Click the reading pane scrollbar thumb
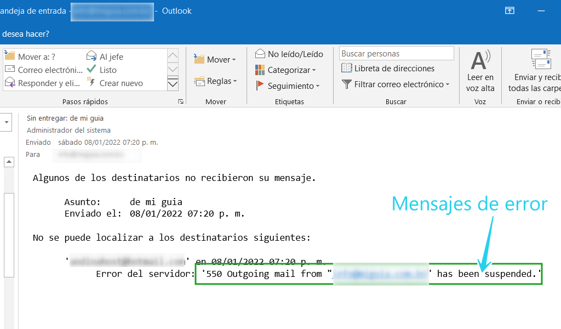This screenshot has height=329, width=561. 9,235
